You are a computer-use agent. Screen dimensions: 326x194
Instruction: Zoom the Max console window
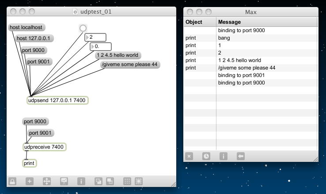click(x=208, y=12)
